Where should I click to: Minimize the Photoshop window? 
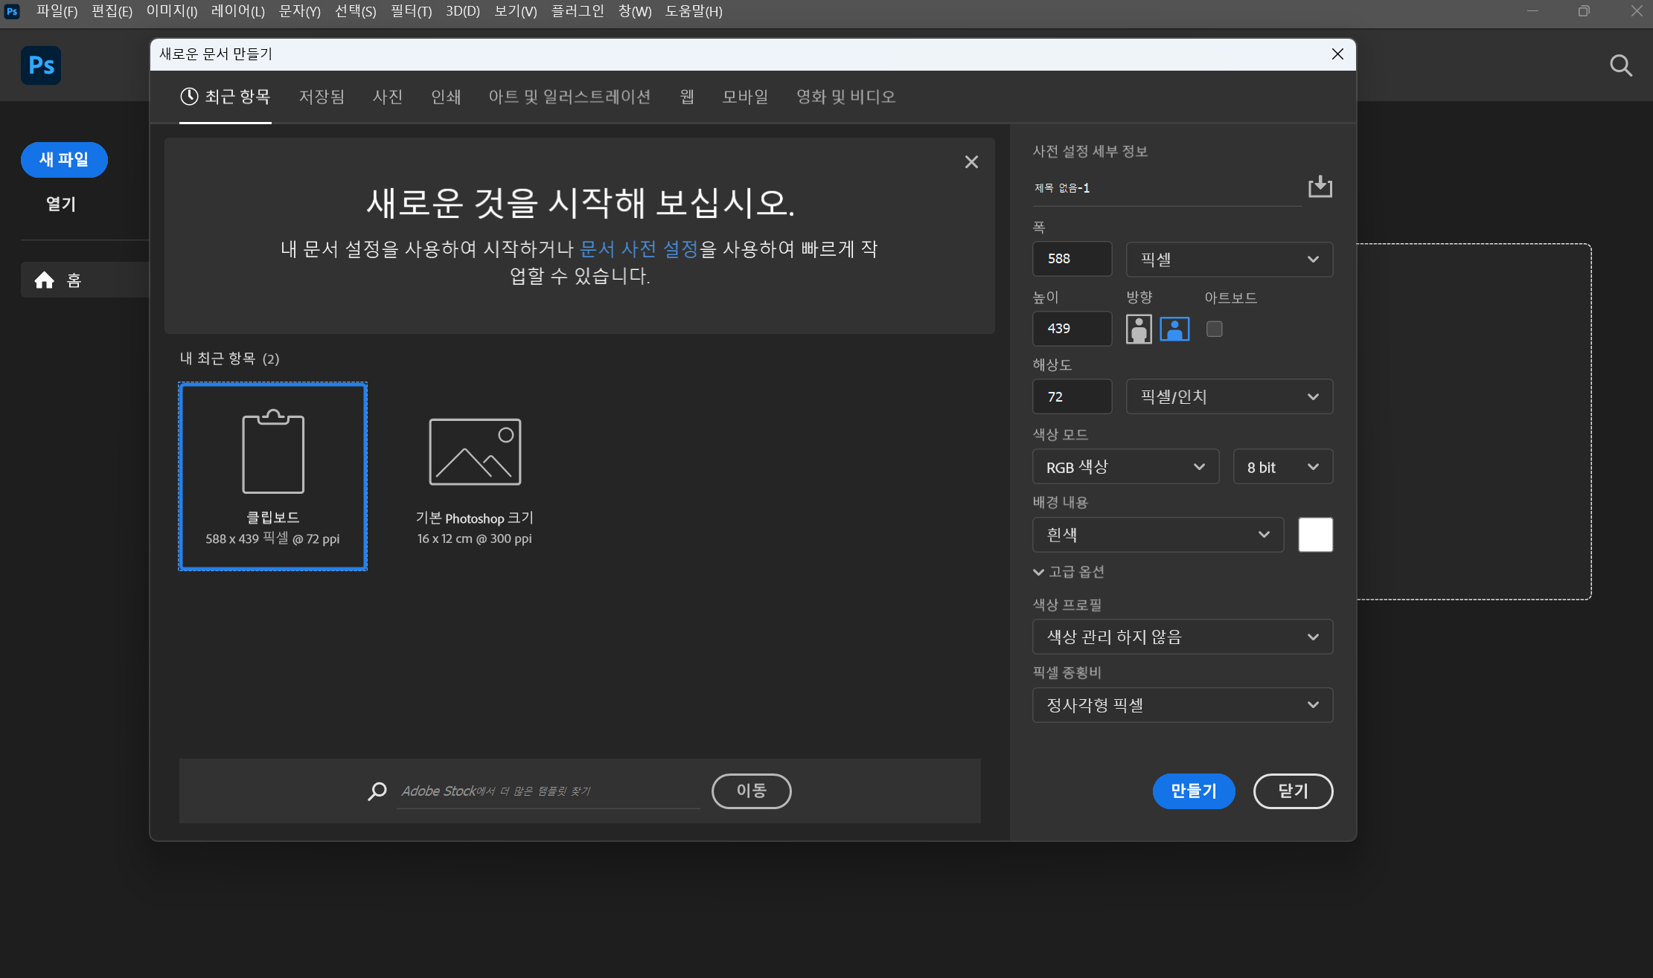[x=1532, y=11]
